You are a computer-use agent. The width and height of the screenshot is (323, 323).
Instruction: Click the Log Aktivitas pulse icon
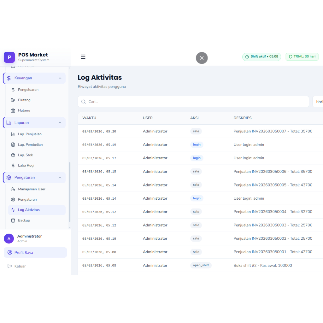[x=13, y=210]
